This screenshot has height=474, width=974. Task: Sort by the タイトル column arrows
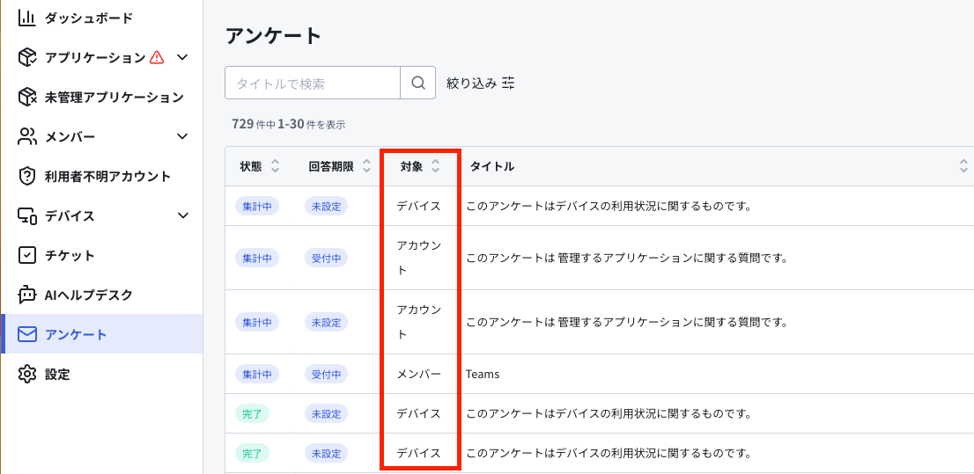coord(963,166)
